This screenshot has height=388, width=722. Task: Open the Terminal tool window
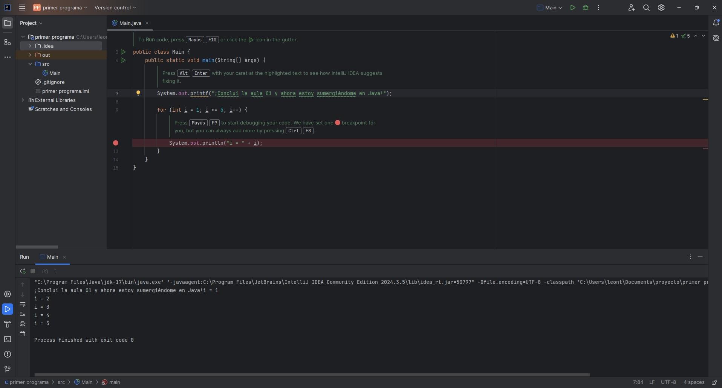(x=8, y=339)
